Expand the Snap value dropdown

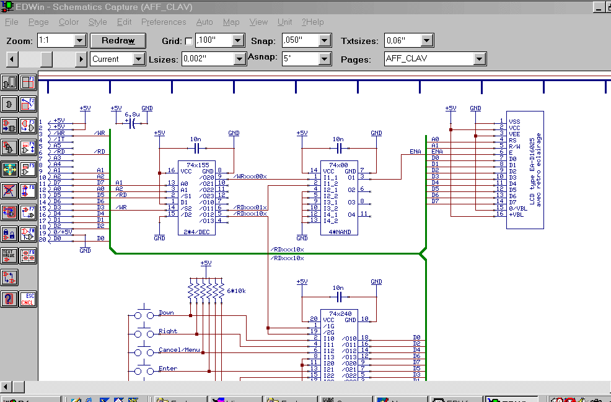pos(324,41)
